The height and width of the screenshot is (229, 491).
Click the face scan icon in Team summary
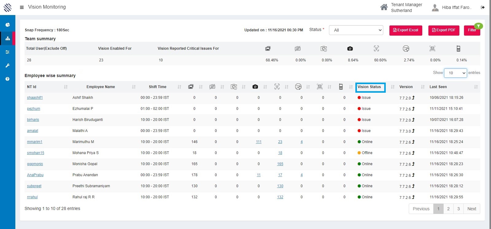(376, 49)
